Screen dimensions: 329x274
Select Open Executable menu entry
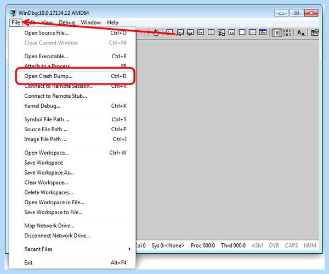[72, 57]
